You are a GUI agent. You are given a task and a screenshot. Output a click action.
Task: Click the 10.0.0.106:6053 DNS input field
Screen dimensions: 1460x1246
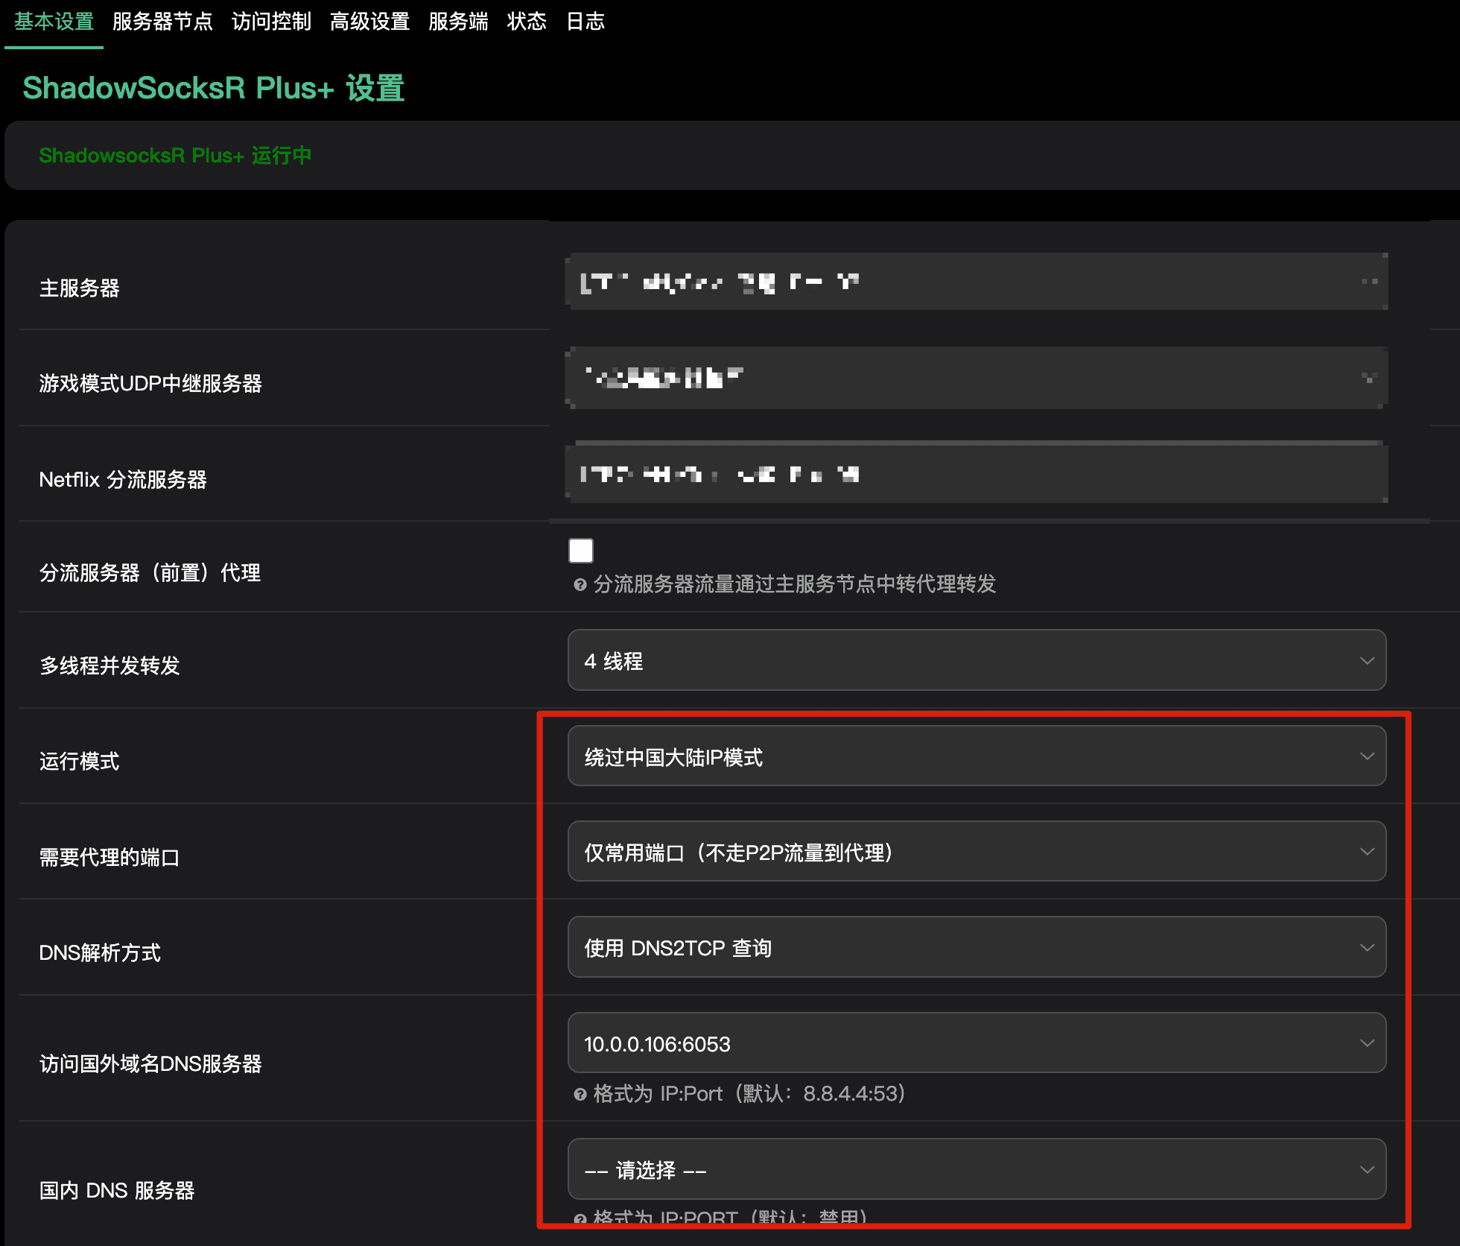(977, 1043)
